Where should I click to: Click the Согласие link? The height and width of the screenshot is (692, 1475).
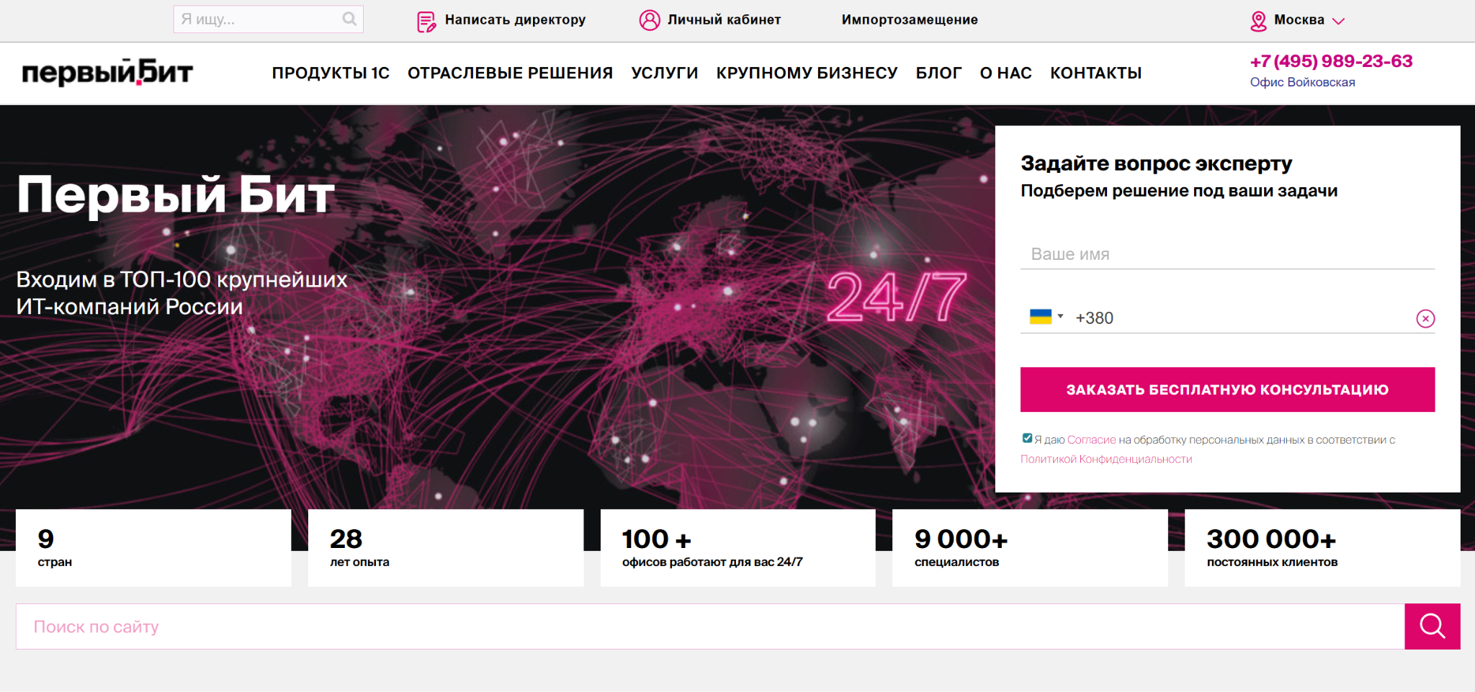click(1091, 439)
